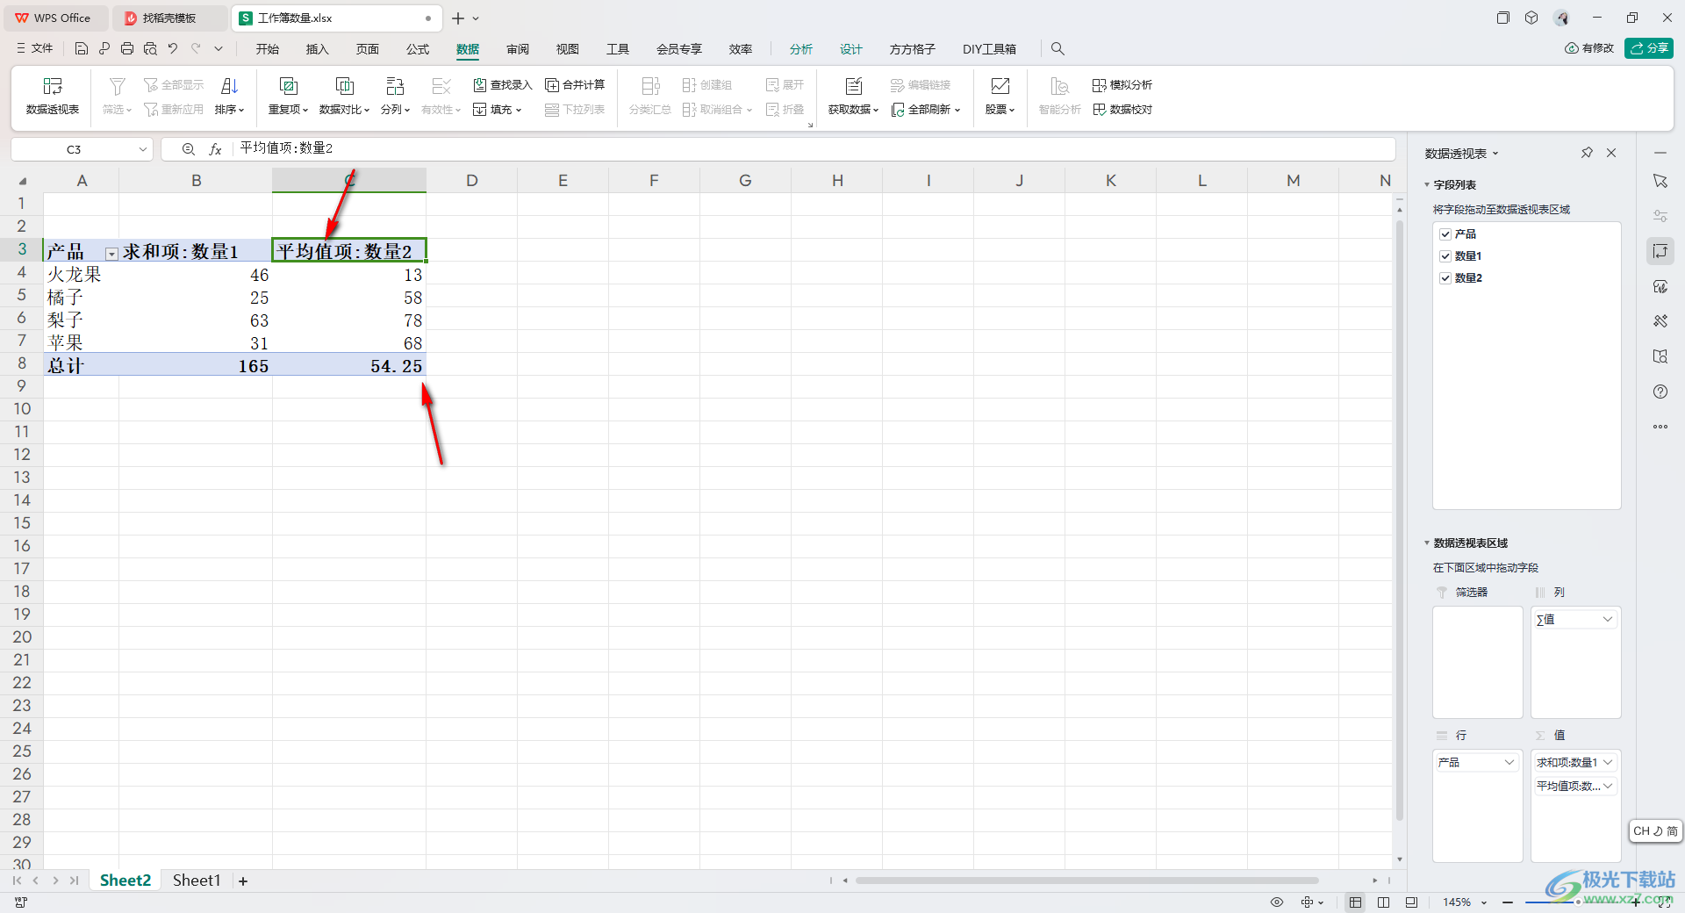1685x913 pixels.
Task: Open the Get Data (获取数据) tool
Action: [853, 96]
